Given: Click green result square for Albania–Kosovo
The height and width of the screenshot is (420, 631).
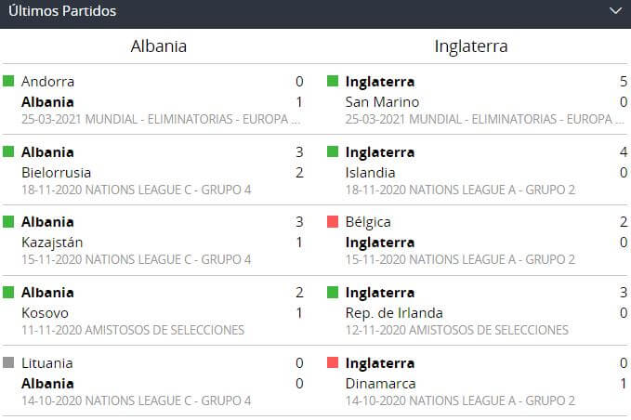Looking at the screenshot, I should (x=8, y=294).
